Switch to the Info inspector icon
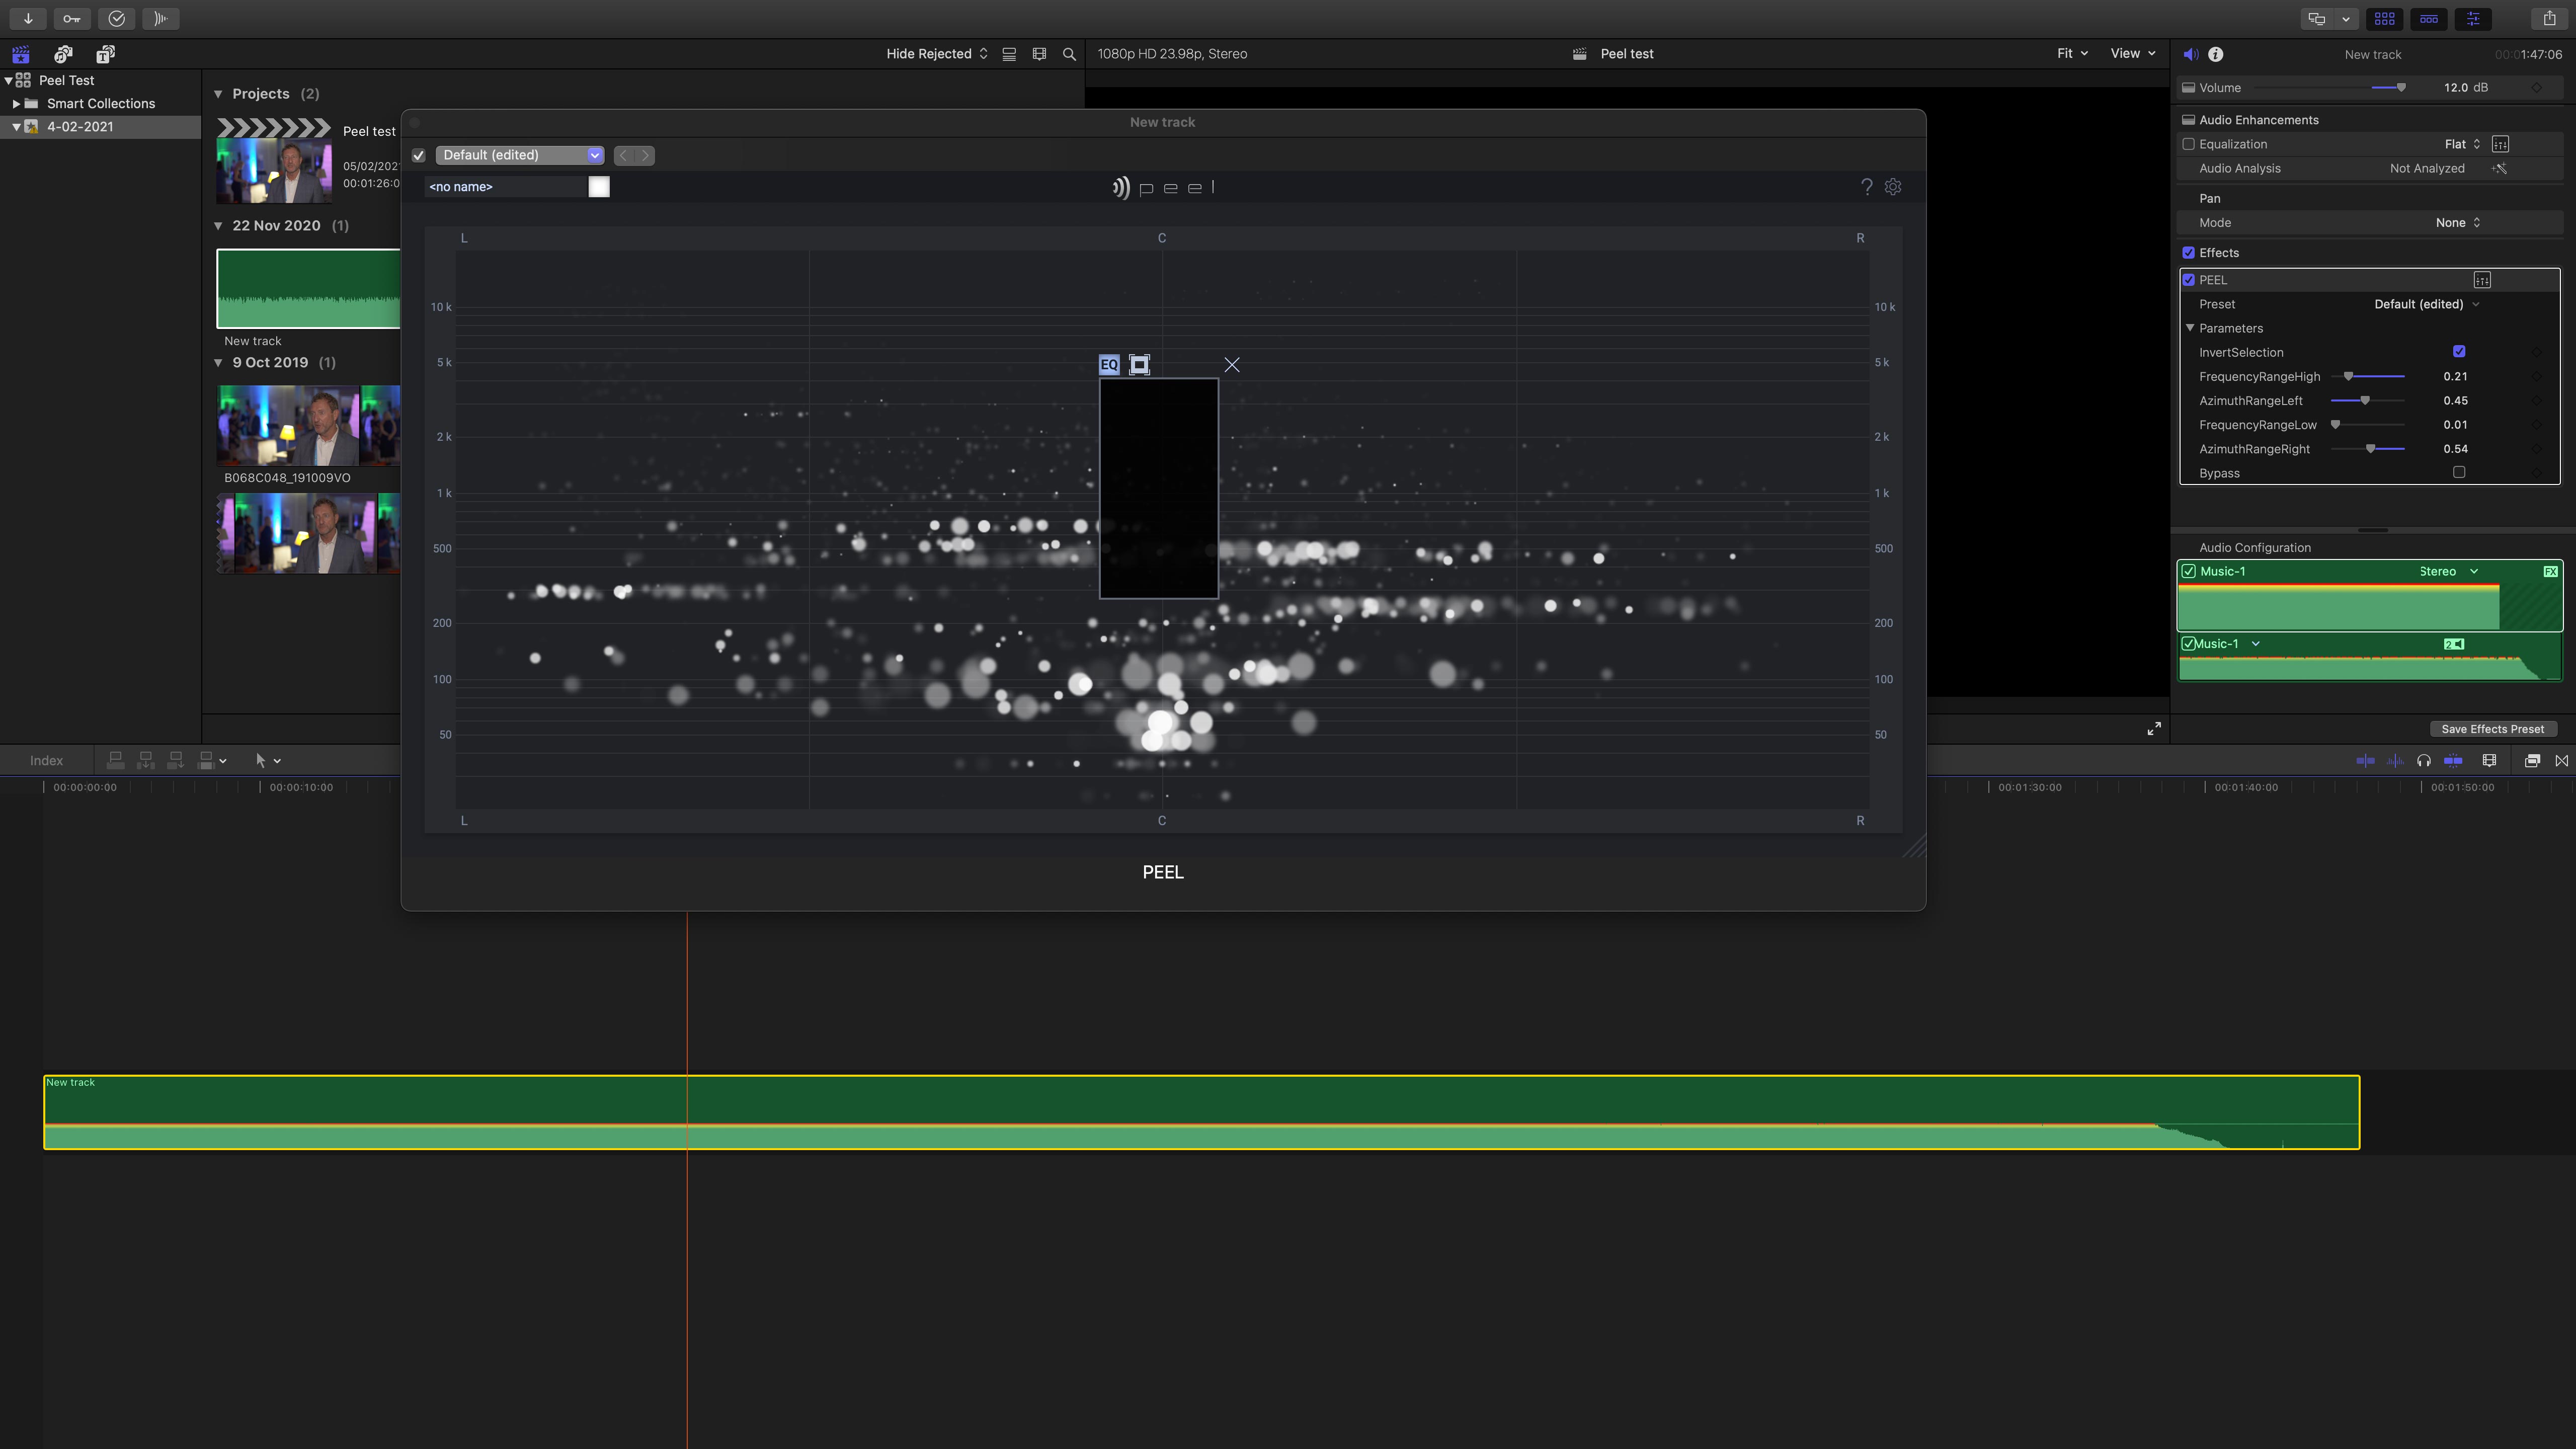Image resolution: width=2576 pixels, height=1449 pixels. 2216,54
